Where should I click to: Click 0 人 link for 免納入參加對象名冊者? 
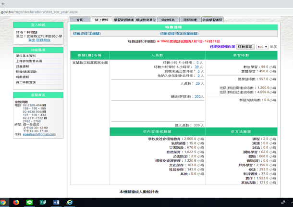pyautogui.click(x=199, y=76)
